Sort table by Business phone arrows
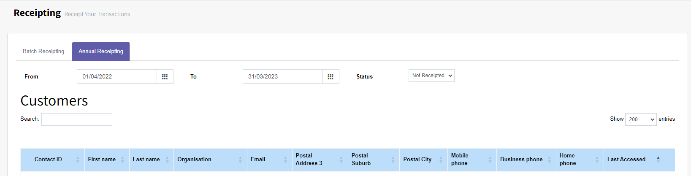This screenshot has height=176, width=691. (549, 160)
